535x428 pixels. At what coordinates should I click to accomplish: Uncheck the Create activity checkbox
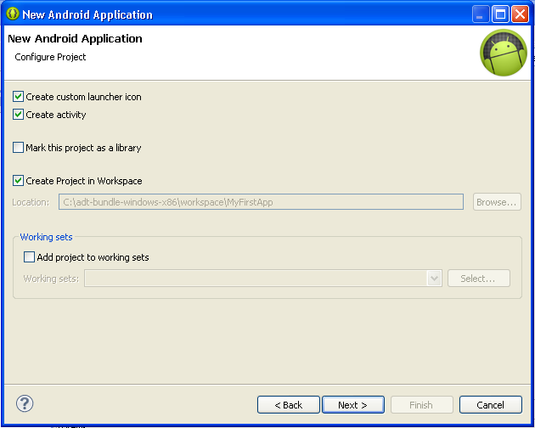[x=18, y=115]
